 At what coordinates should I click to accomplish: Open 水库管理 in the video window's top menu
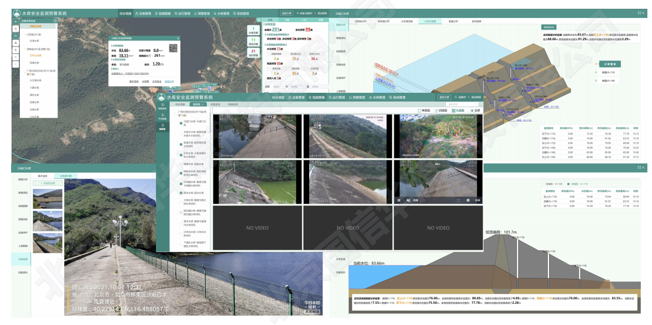click(x=377, y=98)
